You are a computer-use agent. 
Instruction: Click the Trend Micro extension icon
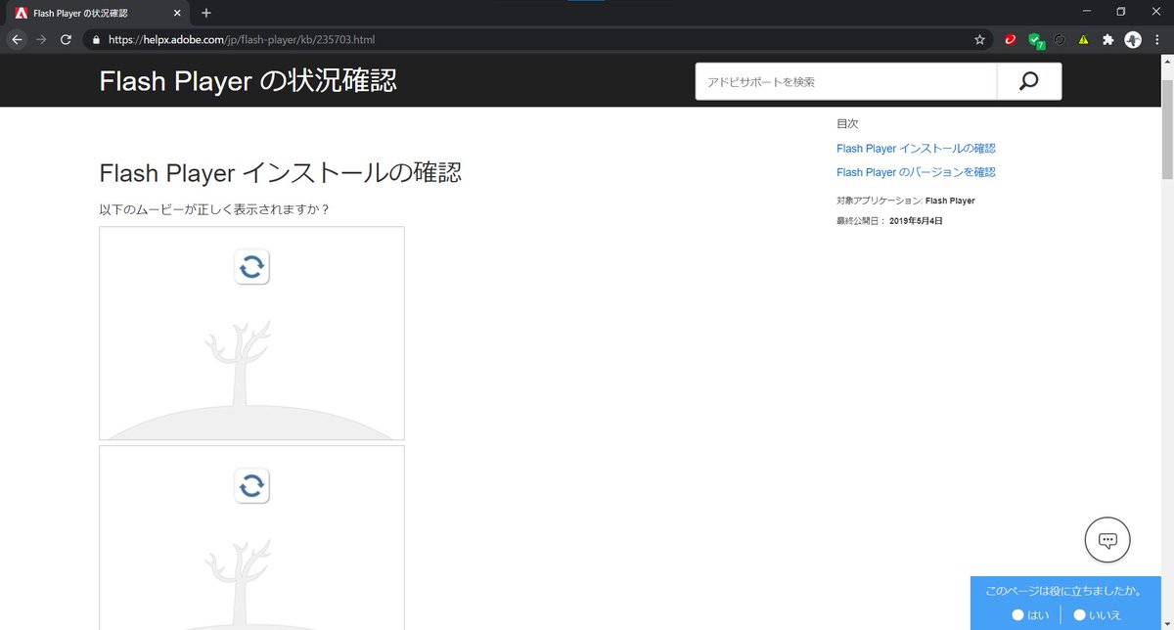click(x=1010, y=40)
